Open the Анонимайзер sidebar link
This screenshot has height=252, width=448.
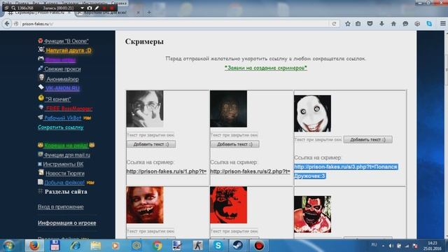[62, 79]
